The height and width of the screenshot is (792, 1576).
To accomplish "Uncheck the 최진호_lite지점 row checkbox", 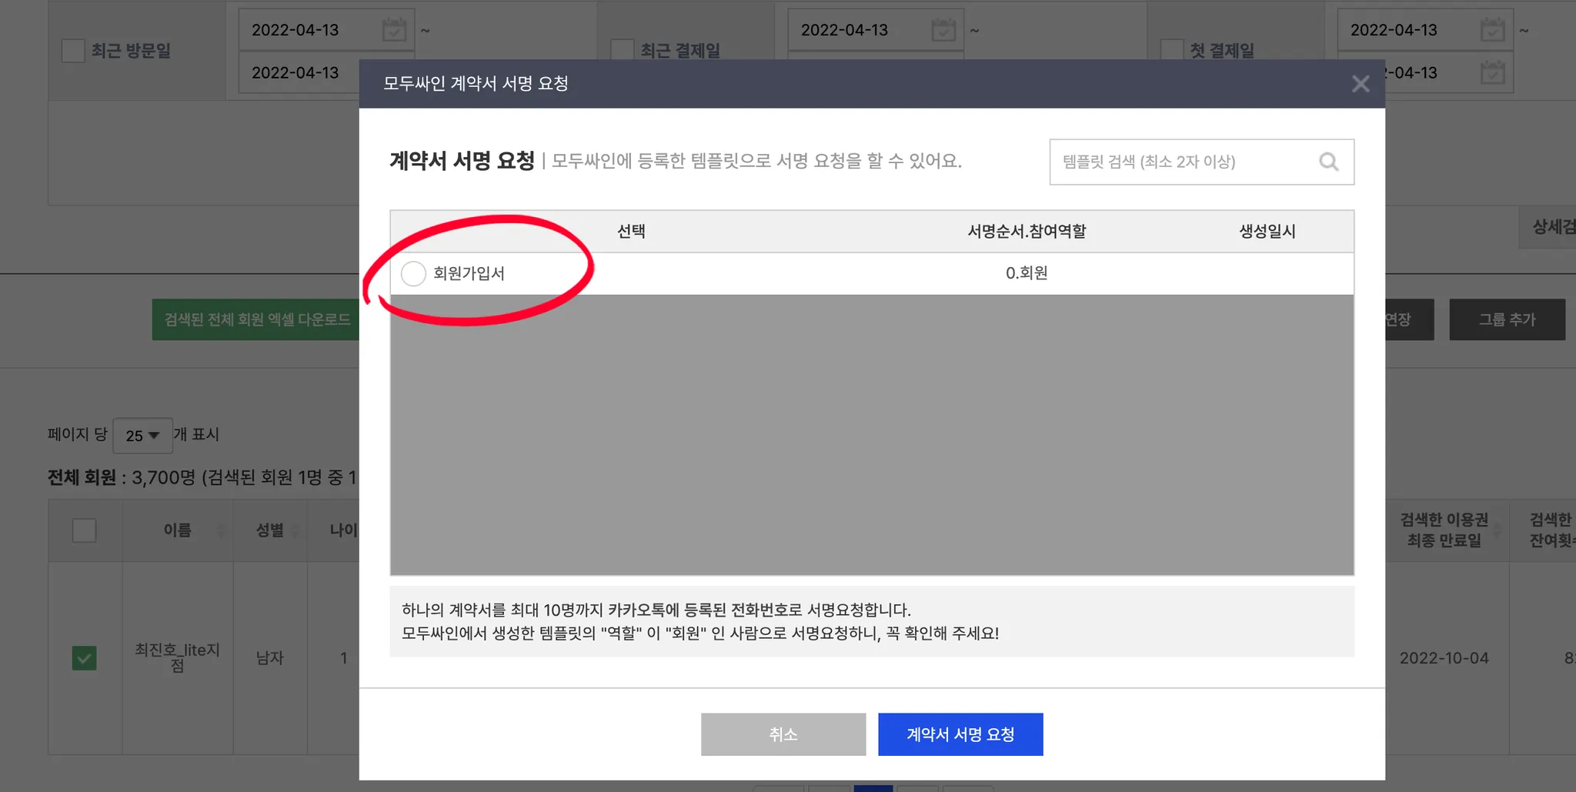I will pyautogui.click(x=84, y=658).
